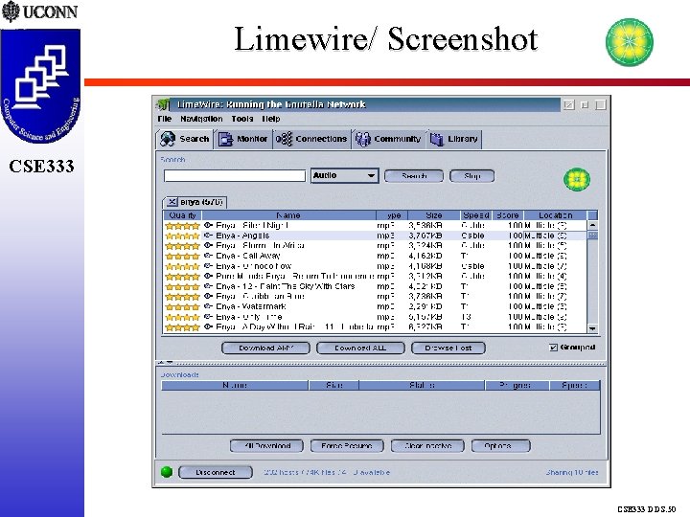The height and width of the screenshot is (517, 690).
Task: Click the Stop button
Action: (x=472, y=176)
